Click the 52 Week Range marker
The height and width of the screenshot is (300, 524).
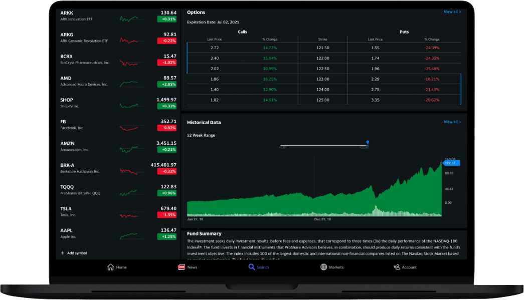[x=368, y=143]
